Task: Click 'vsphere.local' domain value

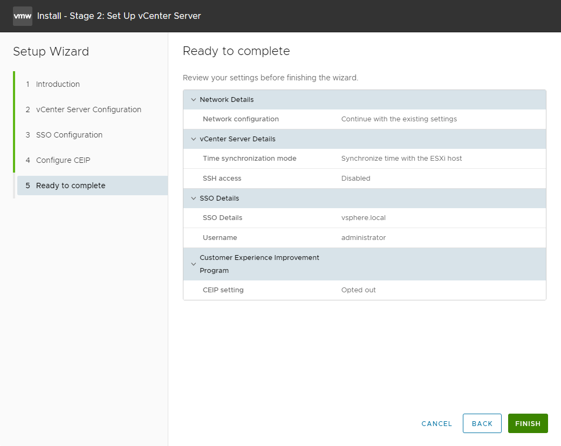Action: (363, 218)
